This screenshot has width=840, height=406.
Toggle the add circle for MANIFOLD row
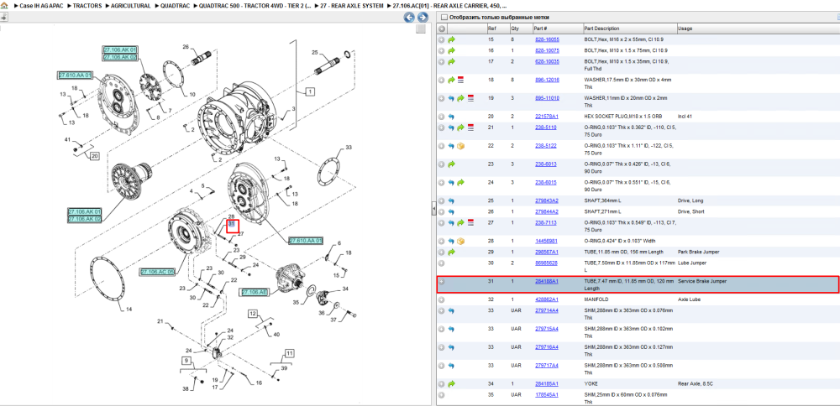coord(442,300)
